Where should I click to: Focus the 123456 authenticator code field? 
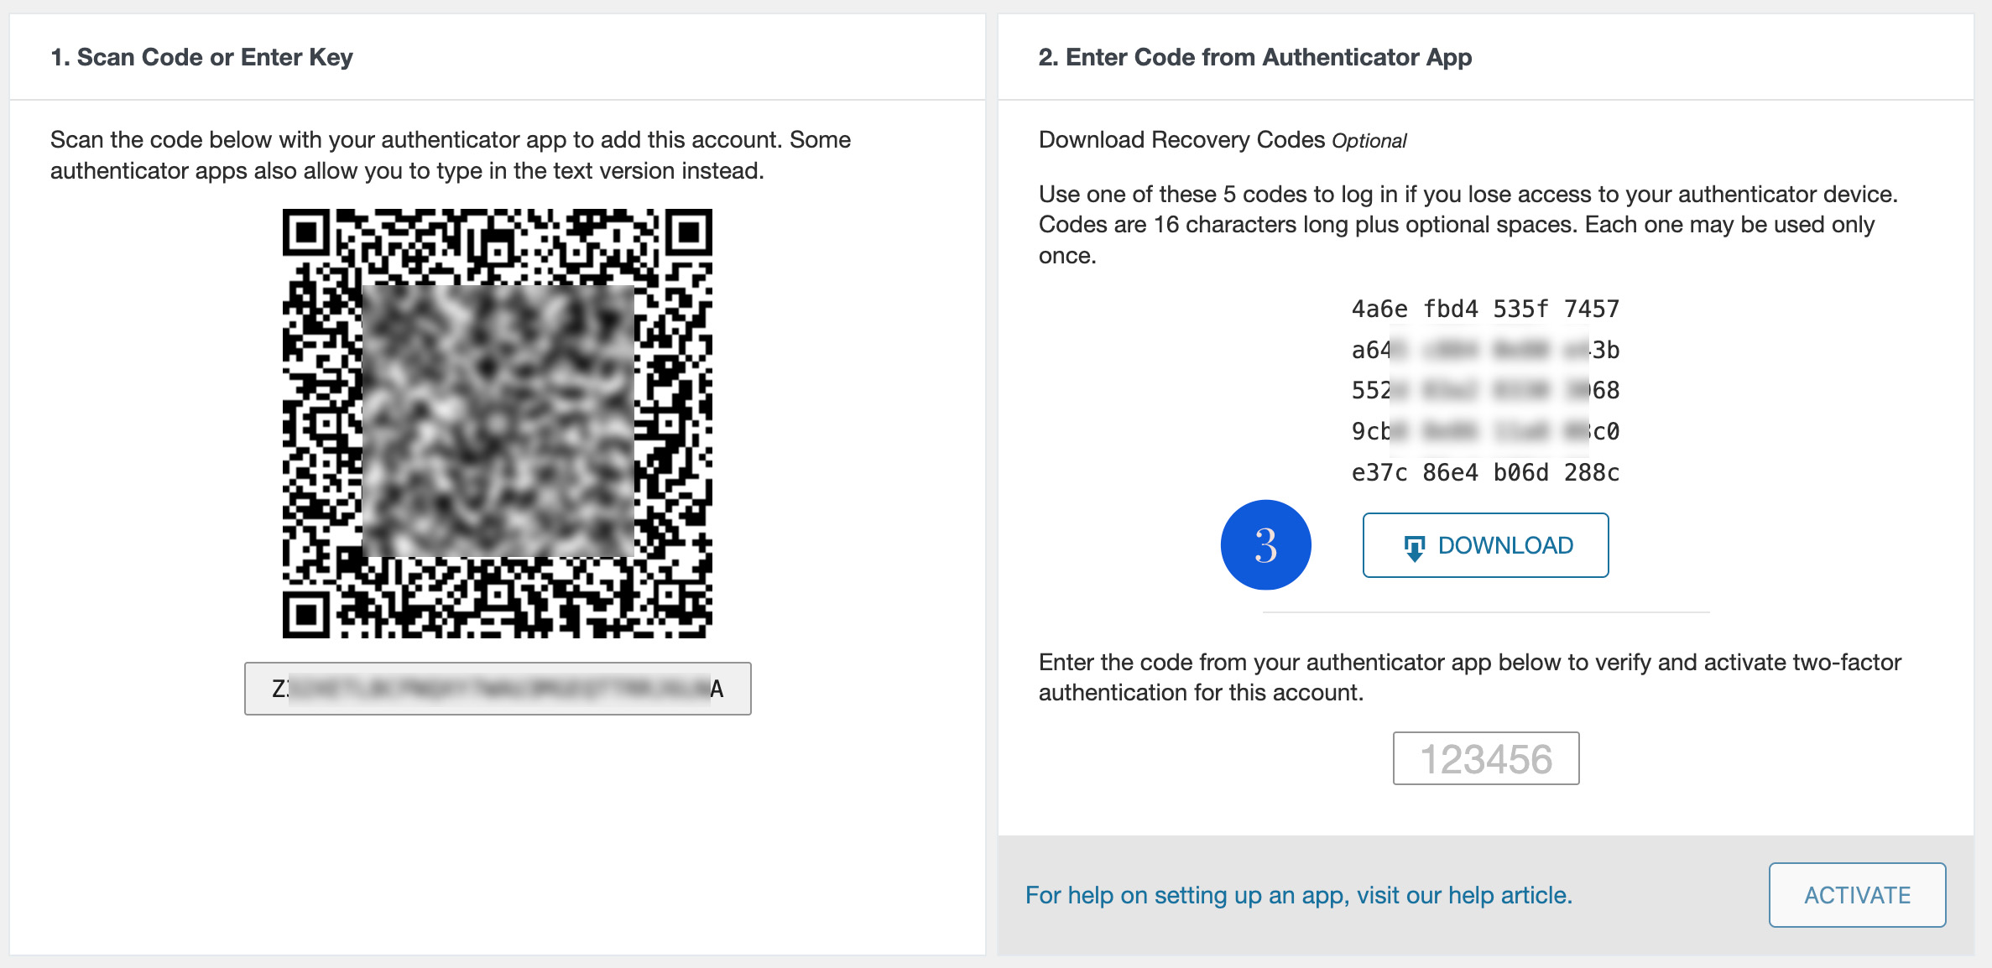point(1486,758)
